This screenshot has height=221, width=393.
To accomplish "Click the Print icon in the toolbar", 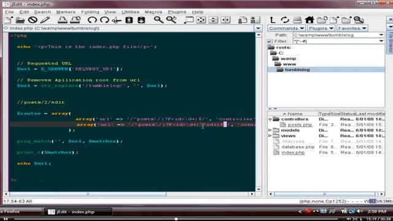I will point(63,20).
